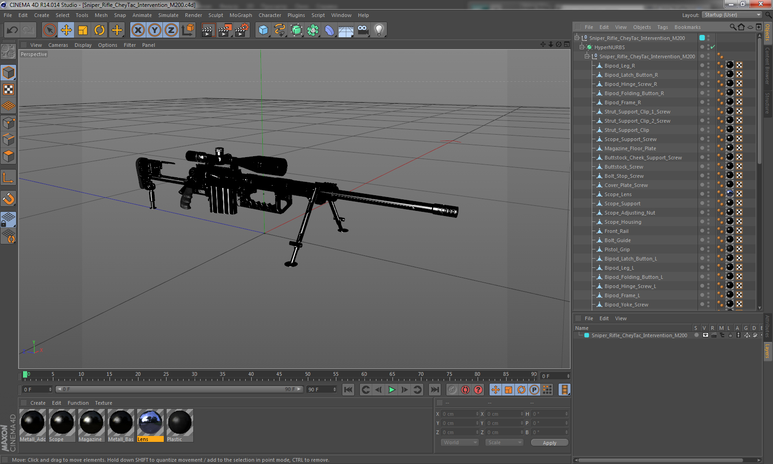
Task: Toggle Y axis lock
Action: [155, 30]
